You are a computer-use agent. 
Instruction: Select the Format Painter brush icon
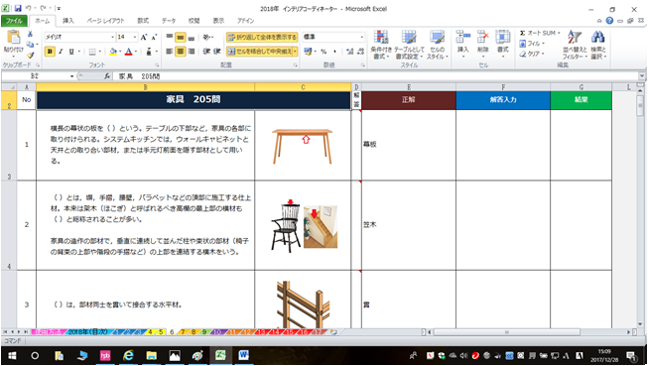tap(31, 55)
